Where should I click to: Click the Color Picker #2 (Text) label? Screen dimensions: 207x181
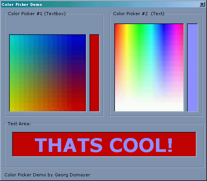tap(139, 14)
